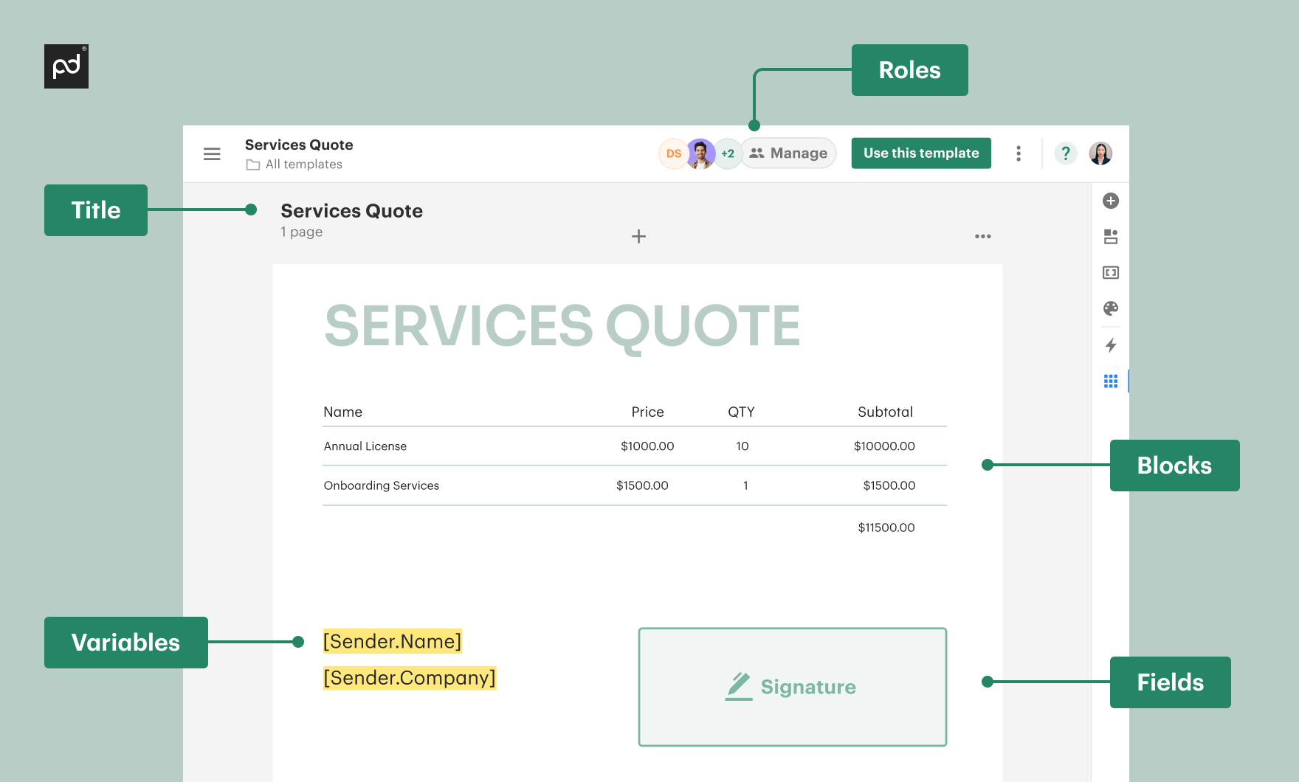The image size is (1299, 782).
Task: Click the automations lightning icon
Action: (x=1110, y=345)
